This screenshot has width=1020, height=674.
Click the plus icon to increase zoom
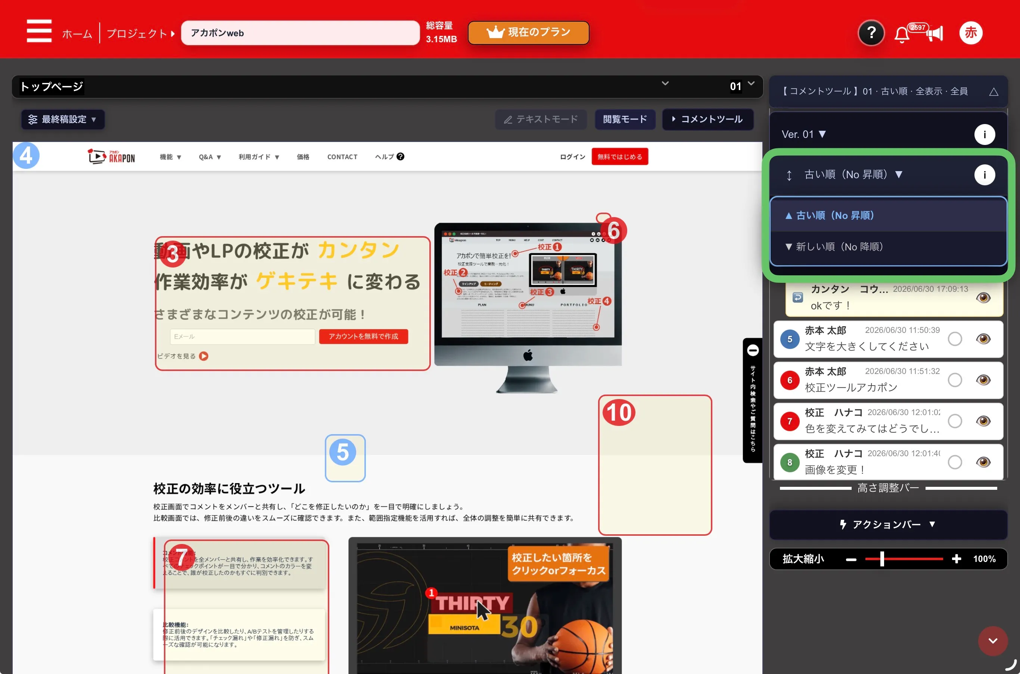[x=956, y=559]
